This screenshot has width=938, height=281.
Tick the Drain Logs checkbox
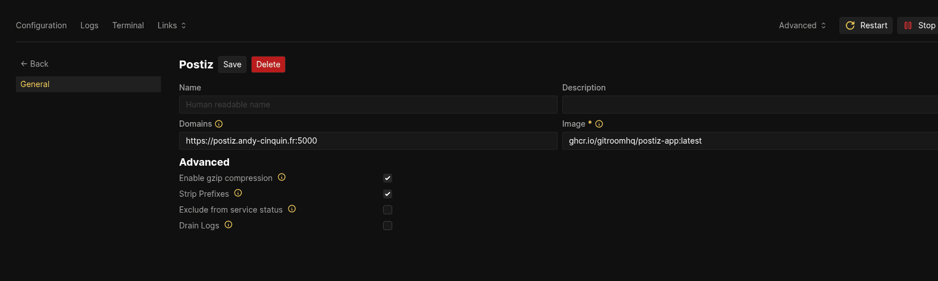(x=388, y=226)
